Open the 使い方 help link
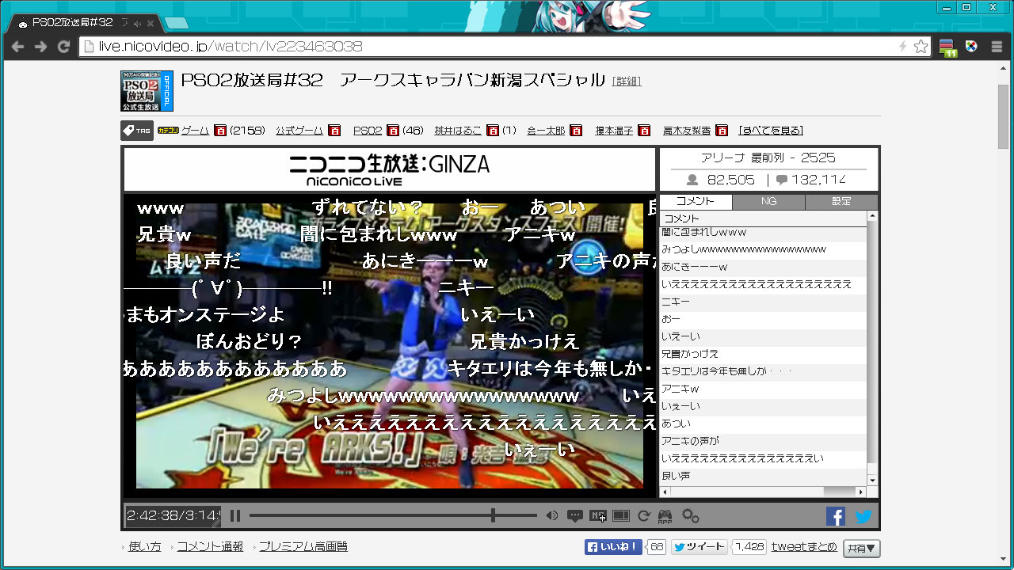1014x570 pixels. tap(145, 547)
